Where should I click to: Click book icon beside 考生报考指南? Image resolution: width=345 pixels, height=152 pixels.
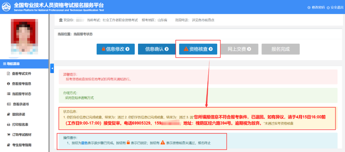tap(9, 145)
